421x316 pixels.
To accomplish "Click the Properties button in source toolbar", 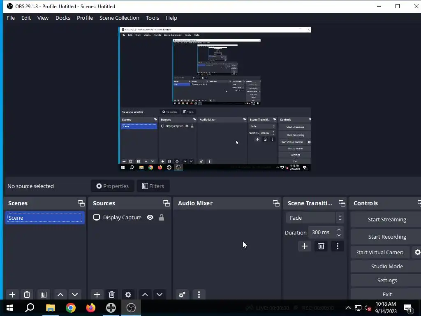I will click(x=113, y=186).
